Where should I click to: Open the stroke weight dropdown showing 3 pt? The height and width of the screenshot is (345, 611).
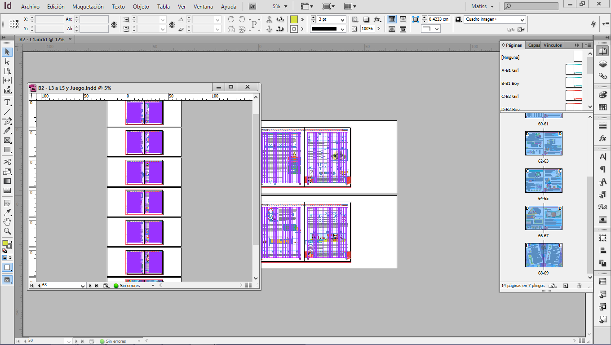point(342,20)
